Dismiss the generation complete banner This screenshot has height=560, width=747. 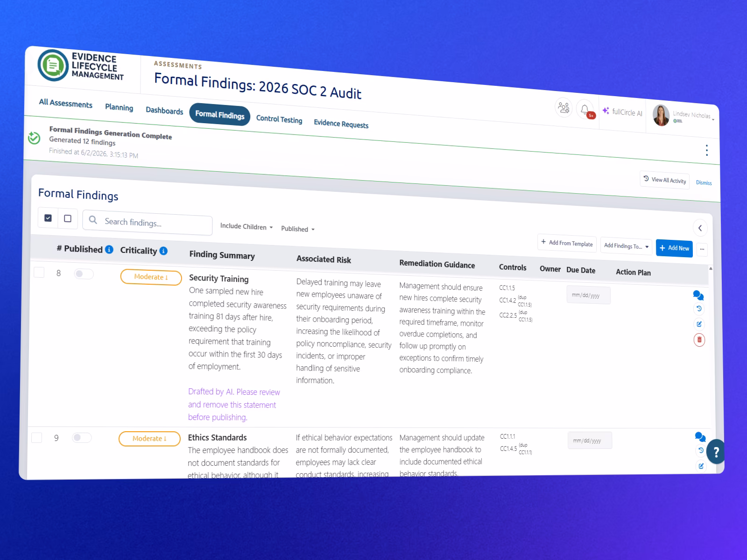pos(704,182)
